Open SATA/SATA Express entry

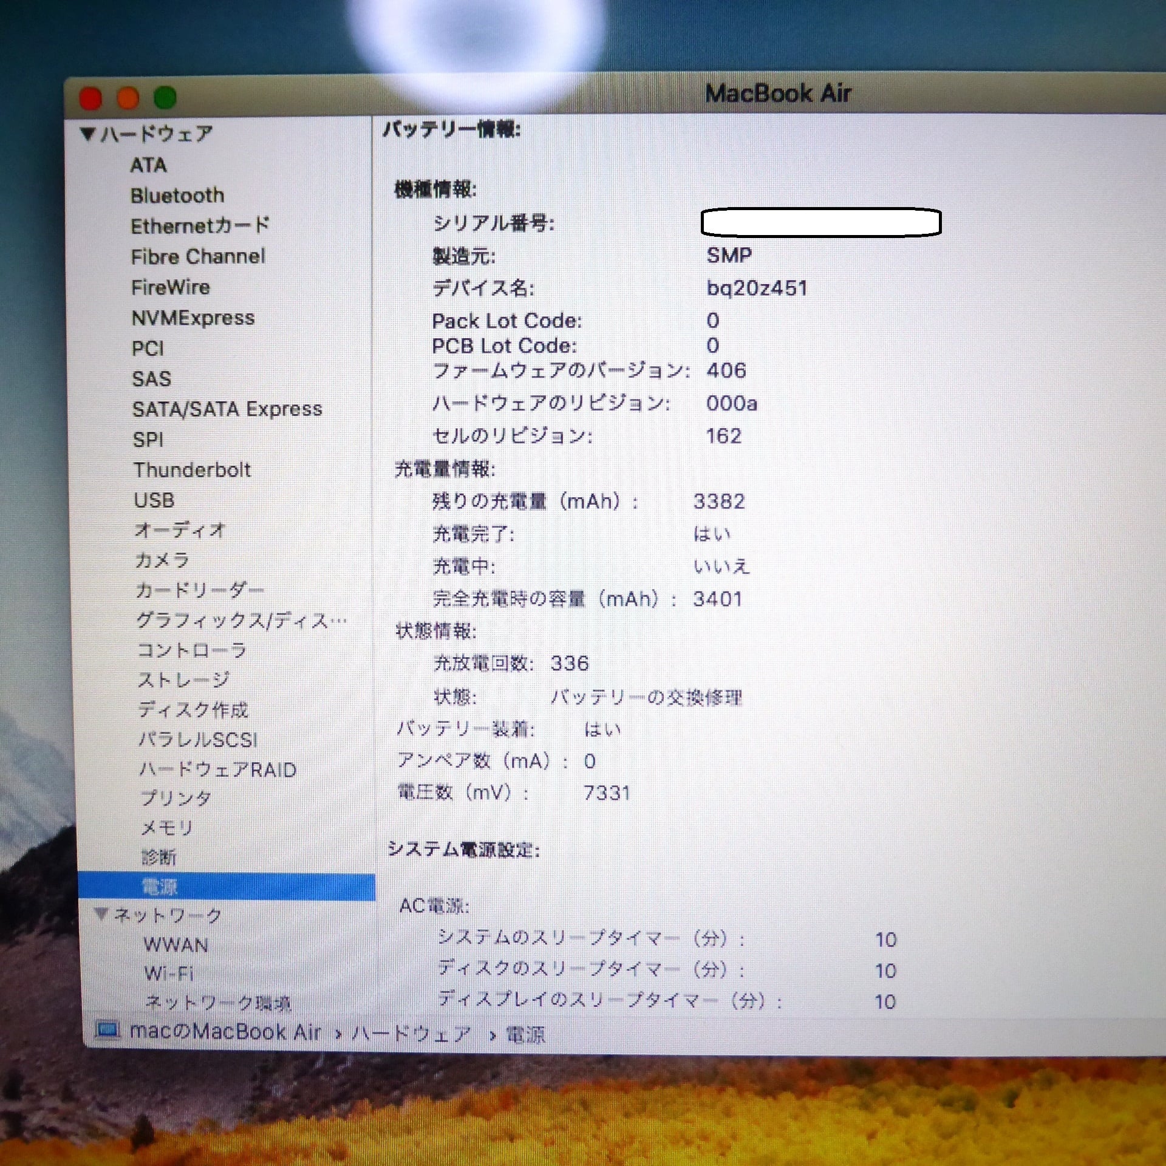coord(227,409)
